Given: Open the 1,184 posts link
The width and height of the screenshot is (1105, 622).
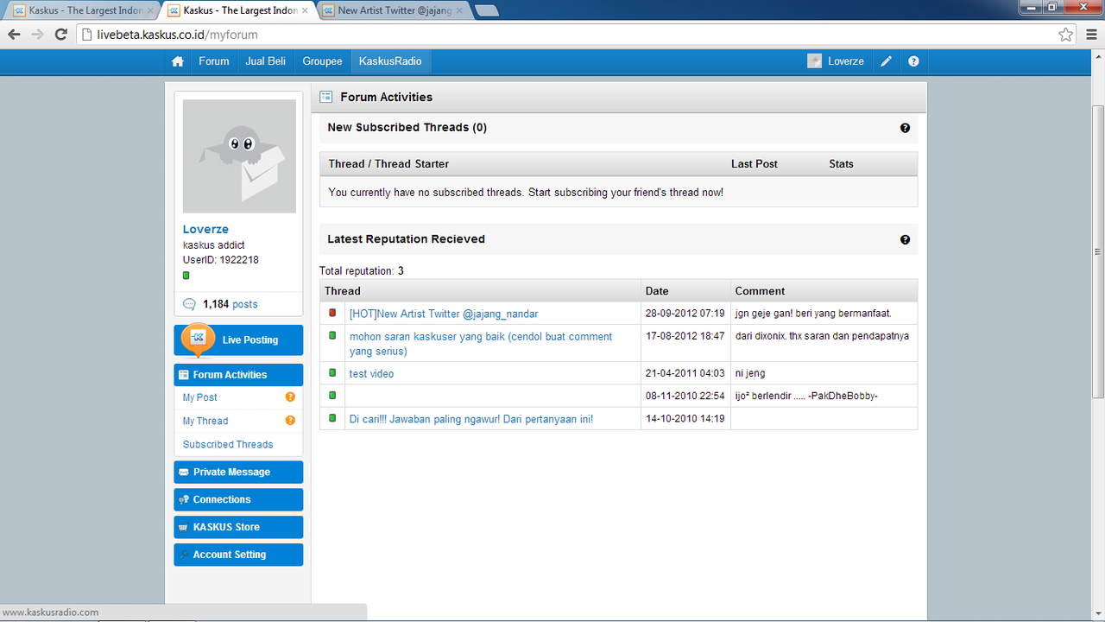Looking at the screenshot, I should point(230,304).
